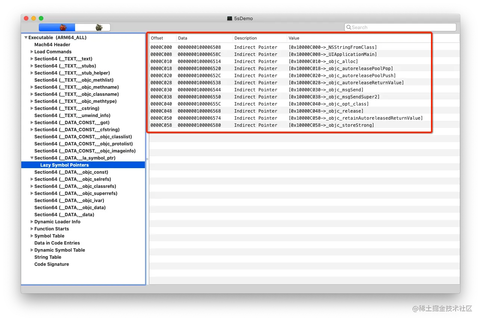Viewport: 481px width, 321px height.
Task: Select Section64 (__DATA_CONST,__objc_protolist)
Action: tap(84, 144)
